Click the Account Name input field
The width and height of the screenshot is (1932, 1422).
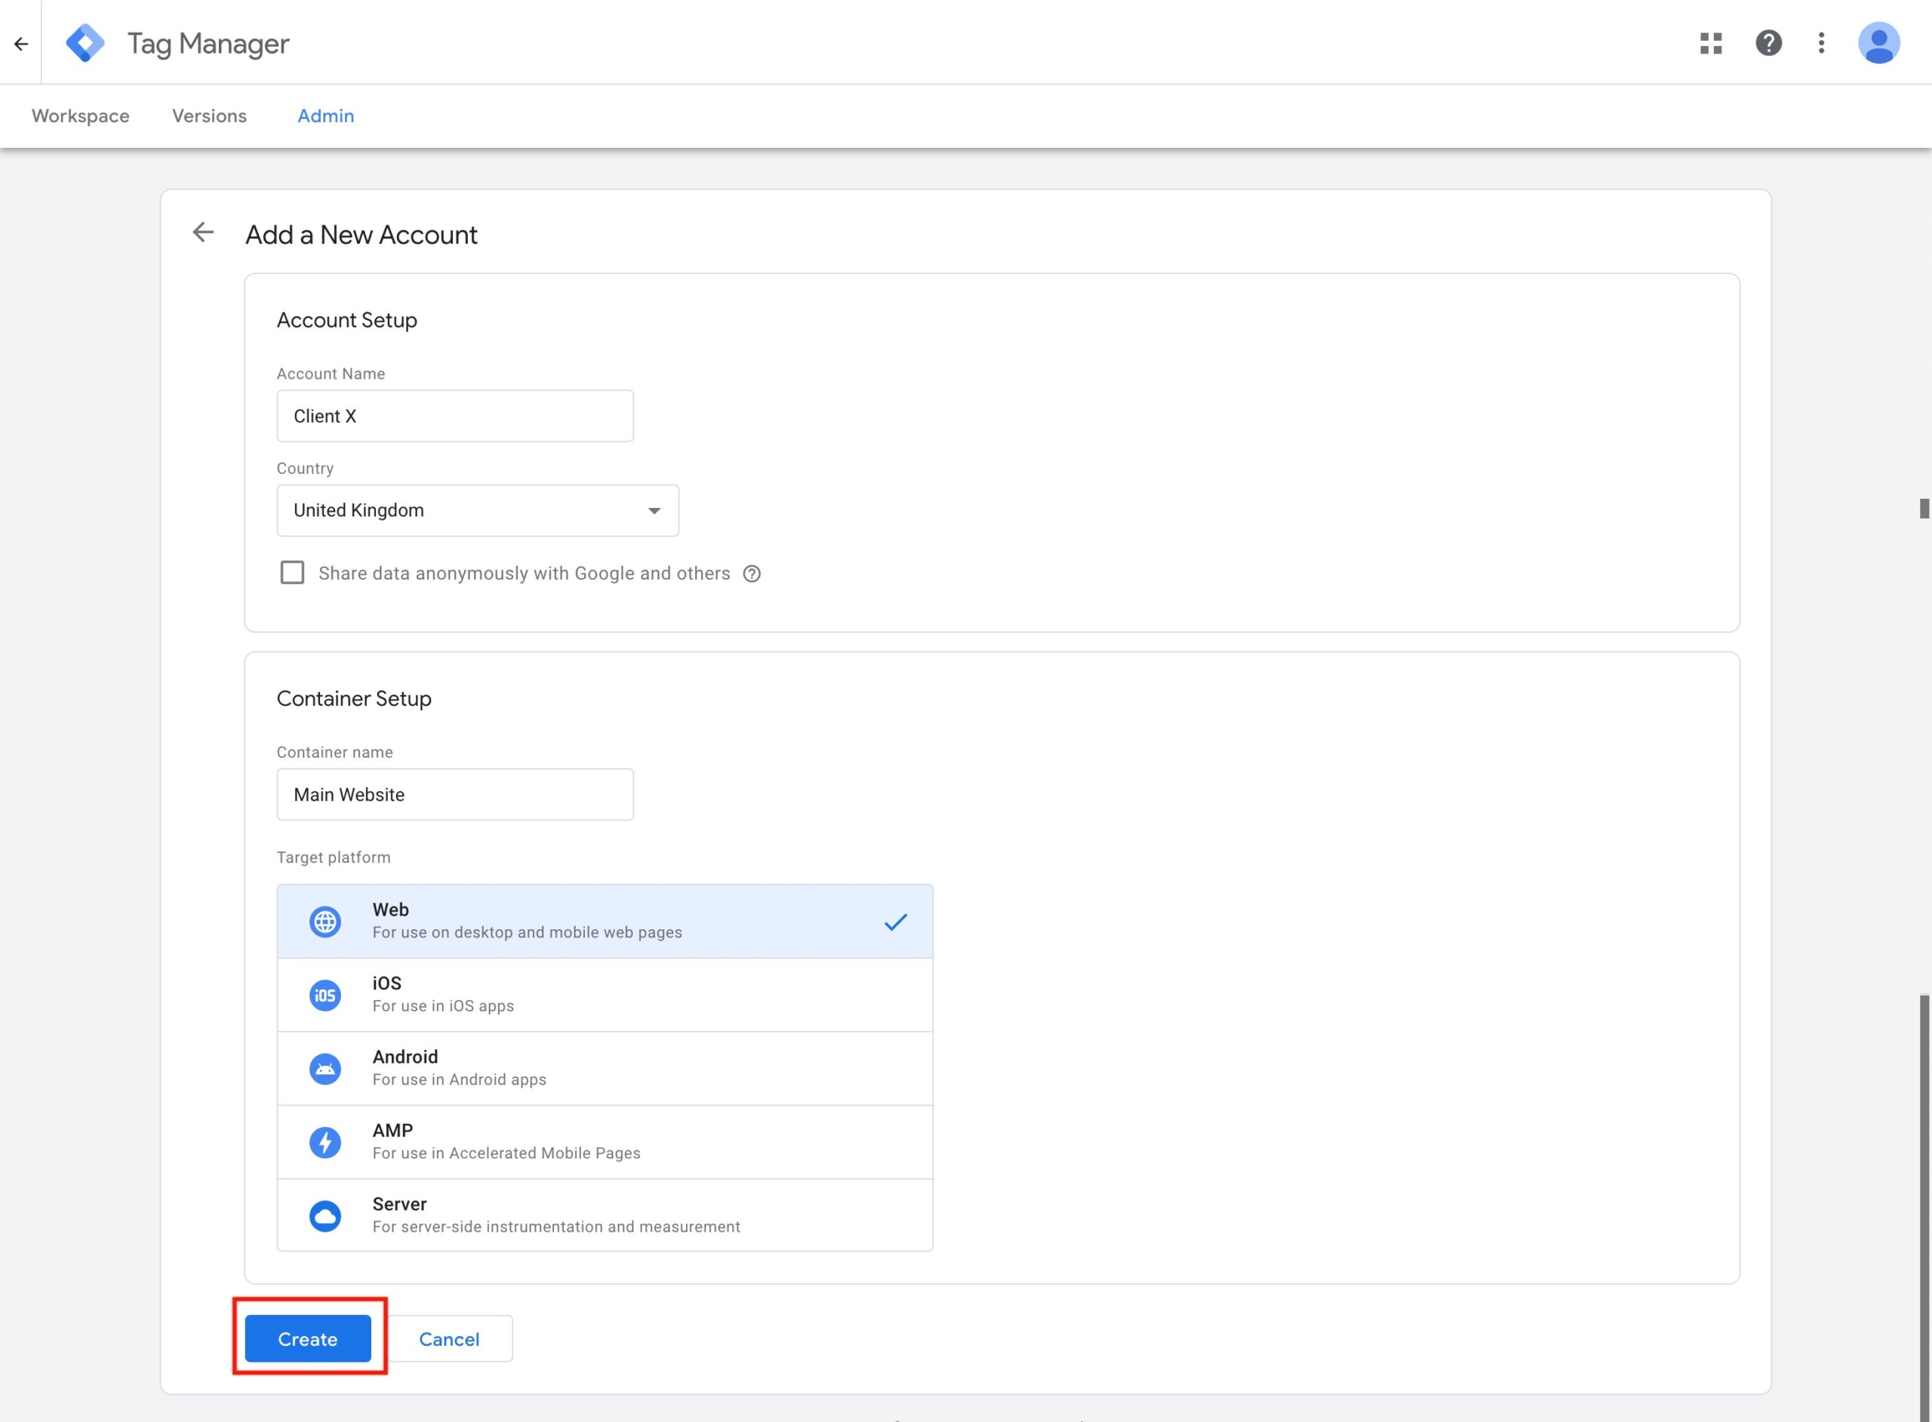tap(454, 415)
